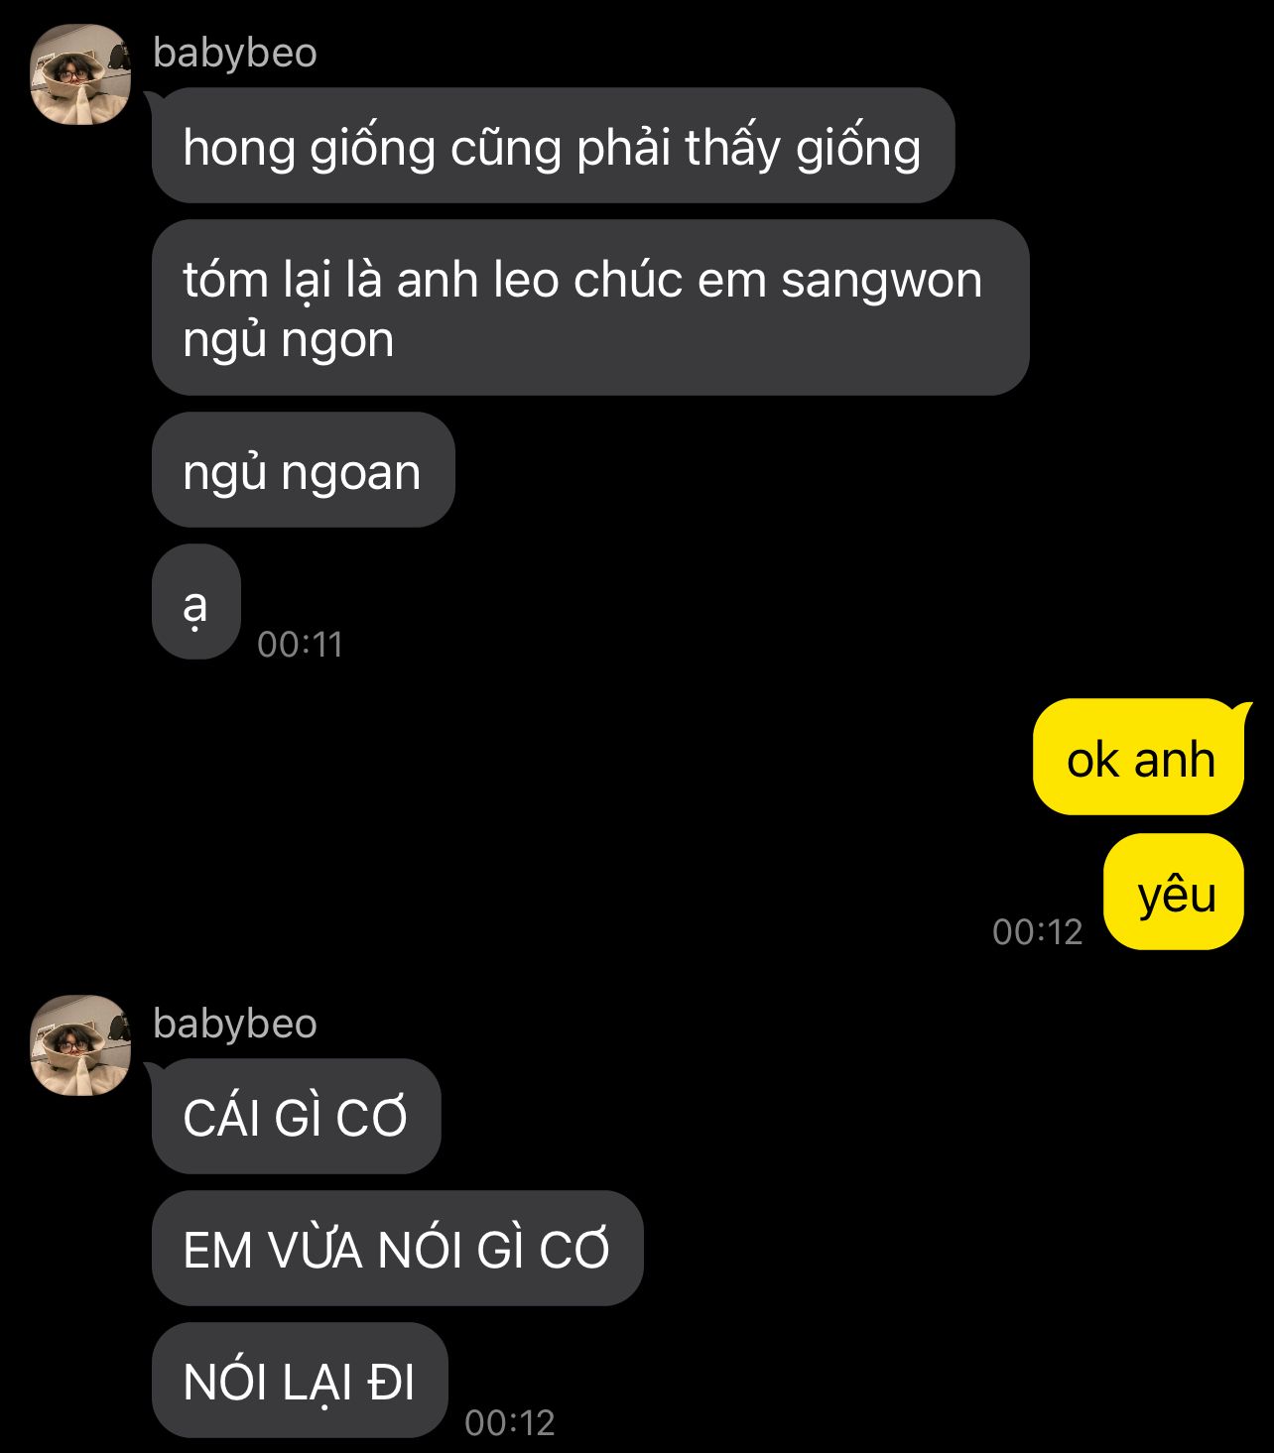Select the yellow 'yêu' sent message
The width and height of the screenshot is (1274, 1453).
click(1174, 892)
